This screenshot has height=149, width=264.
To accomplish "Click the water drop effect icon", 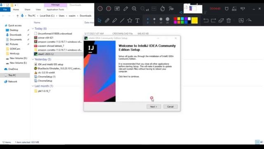I will 163,8.
